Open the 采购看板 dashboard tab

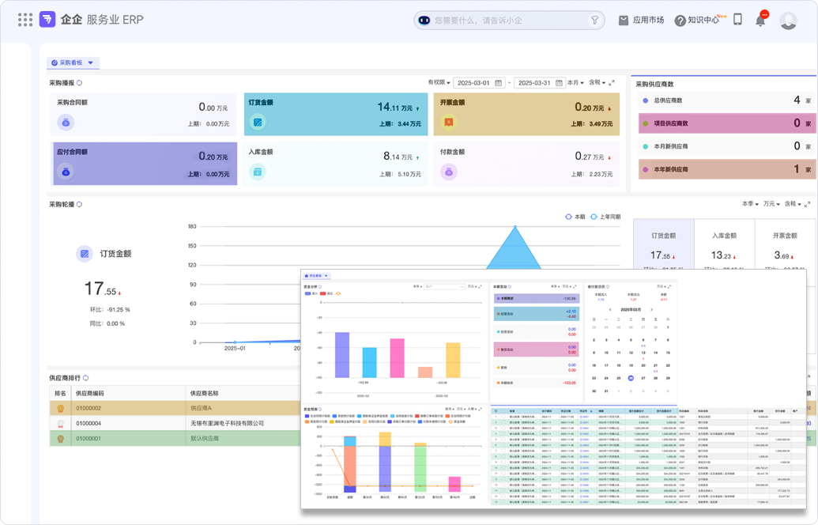click(73, 62)
